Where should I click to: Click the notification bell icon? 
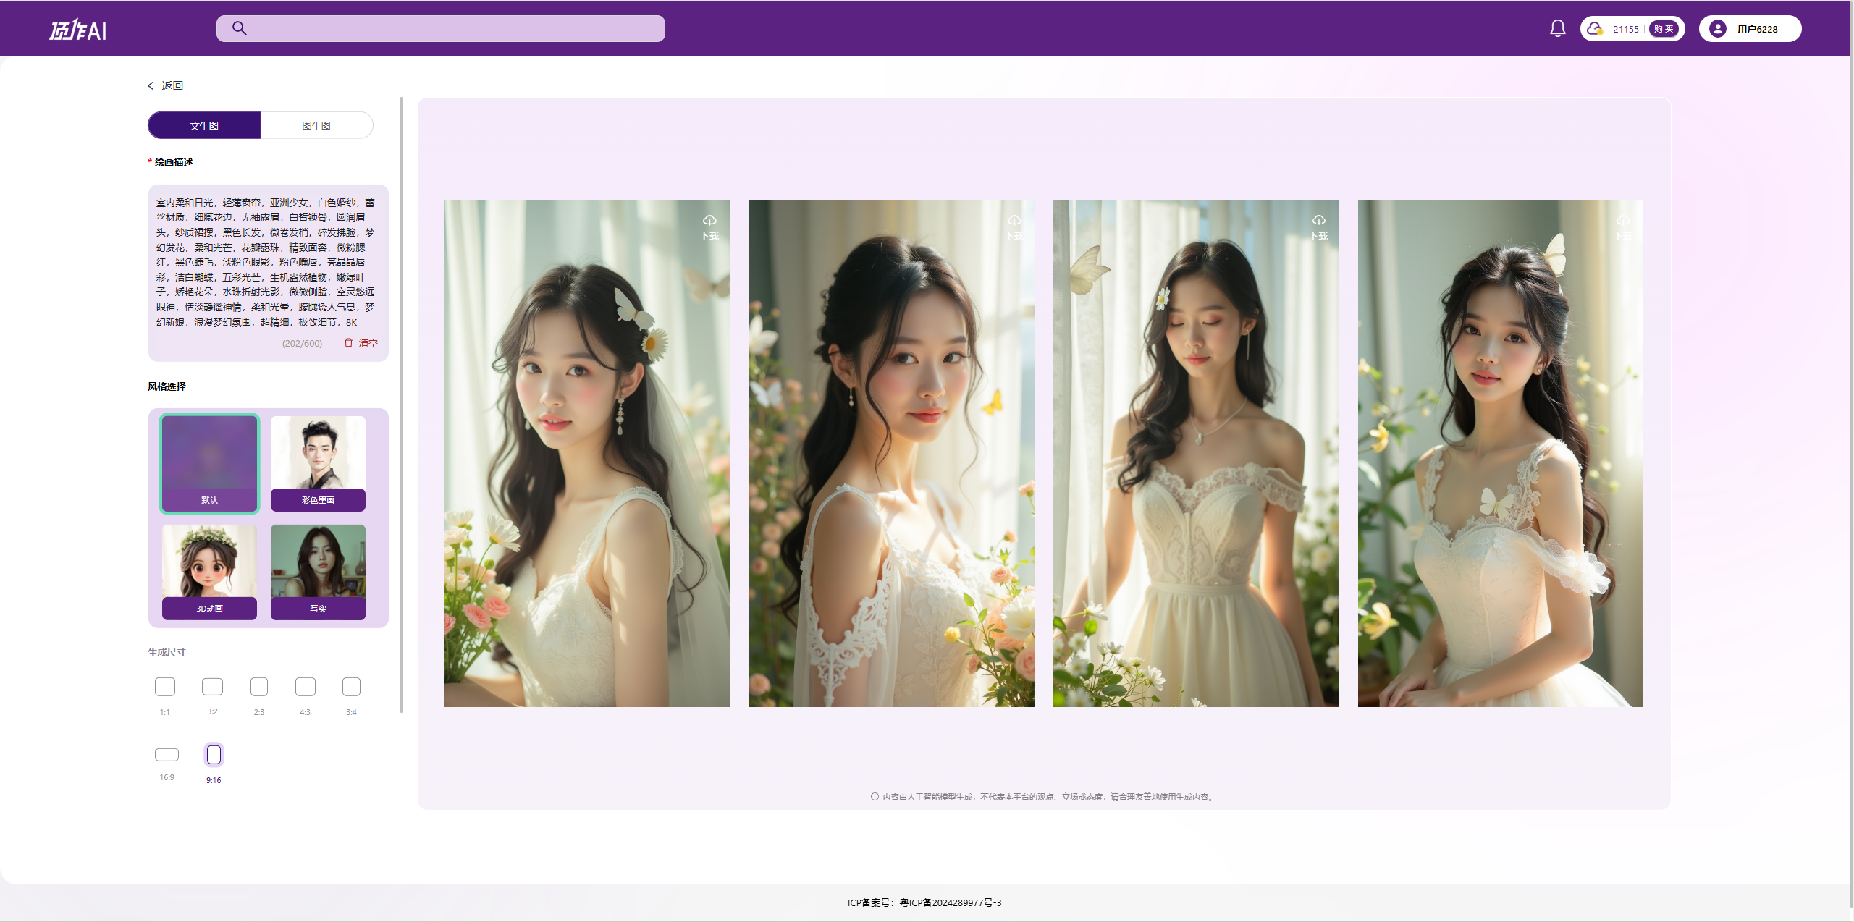1557,28
